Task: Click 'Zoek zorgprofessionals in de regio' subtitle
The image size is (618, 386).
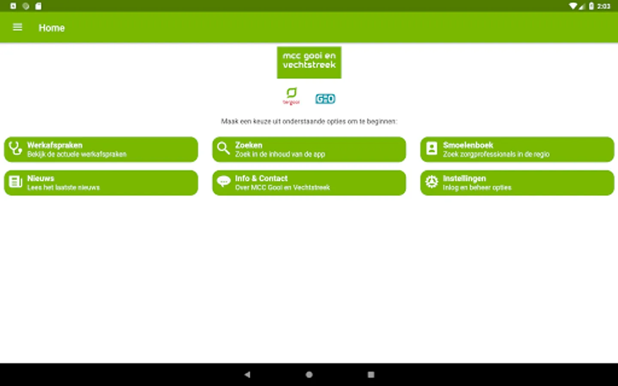Action: (496, 154)
